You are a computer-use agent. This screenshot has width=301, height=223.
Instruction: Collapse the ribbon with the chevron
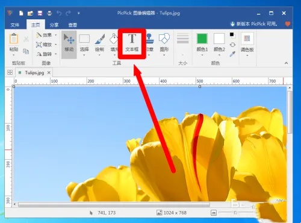click(x=286, y=63)
